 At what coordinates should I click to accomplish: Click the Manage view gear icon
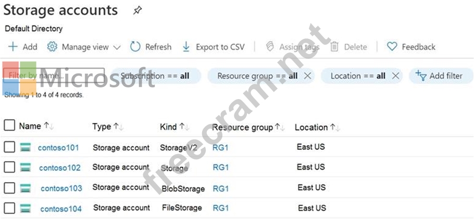52,47
